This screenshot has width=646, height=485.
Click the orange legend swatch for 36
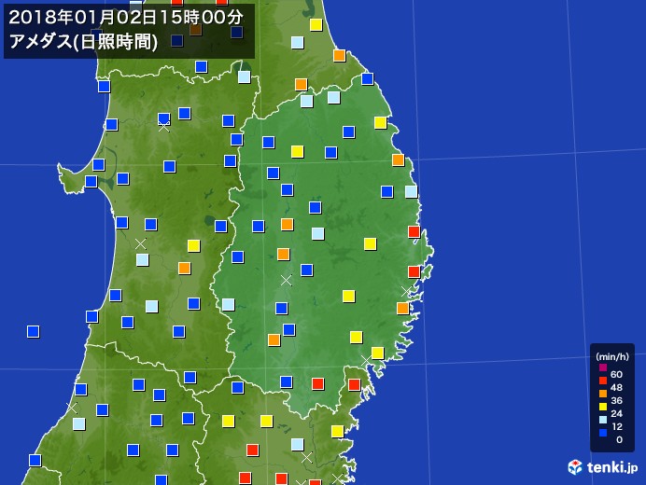point(603,394)
